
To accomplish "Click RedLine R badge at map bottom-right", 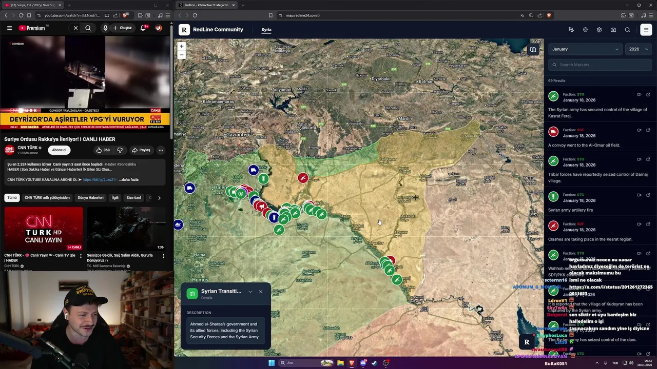I will click(527, 342).
